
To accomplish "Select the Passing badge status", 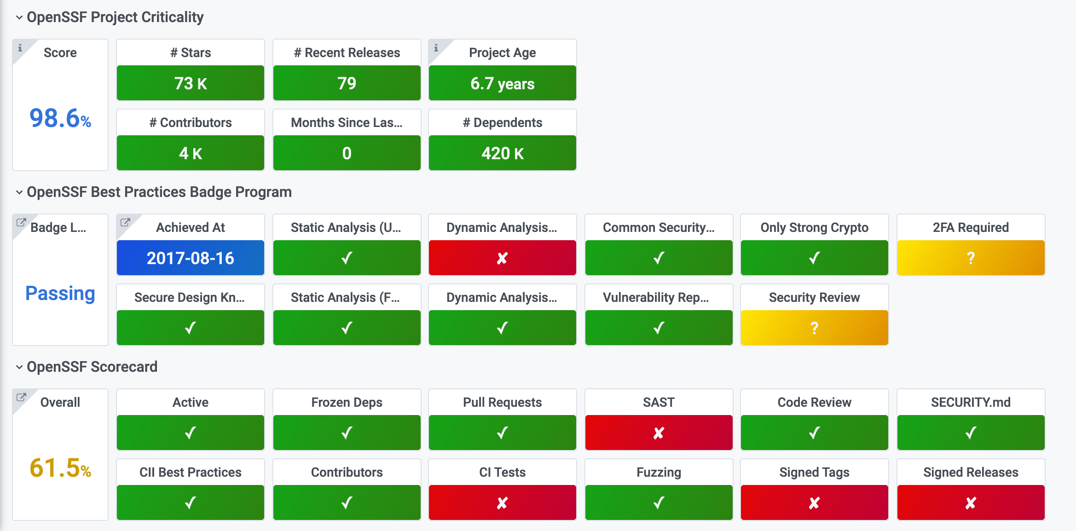I will tap(60, 293).
